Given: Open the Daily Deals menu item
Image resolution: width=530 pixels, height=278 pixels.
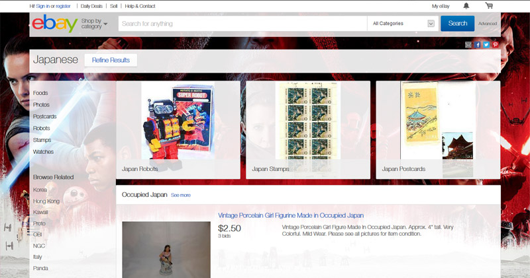Looking at the screenshot, I should point(91,6).
